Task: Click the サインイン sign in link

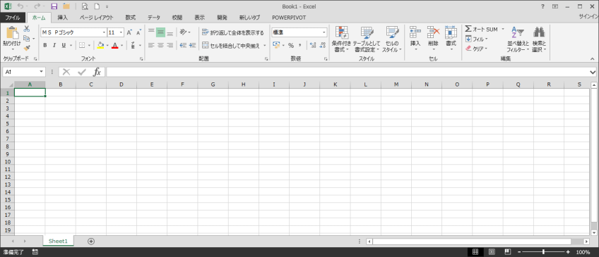Action: [x=588, y=17]
